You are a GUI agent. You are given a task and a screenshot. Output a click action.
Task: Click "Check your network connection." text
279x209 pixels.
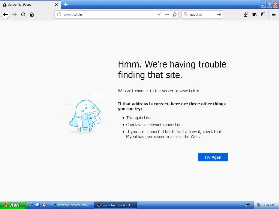pyautogui.click(x=154, y=125)
